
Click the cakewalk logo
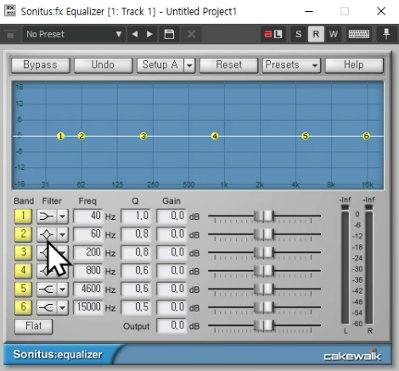[352, 355]
